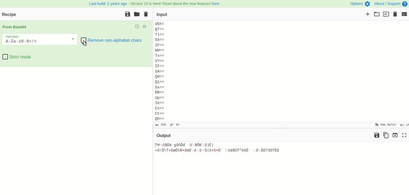Toggle Remove non-alphabet chars checkbox
This screenshot has width=409, height=195.
pos(83,40)
